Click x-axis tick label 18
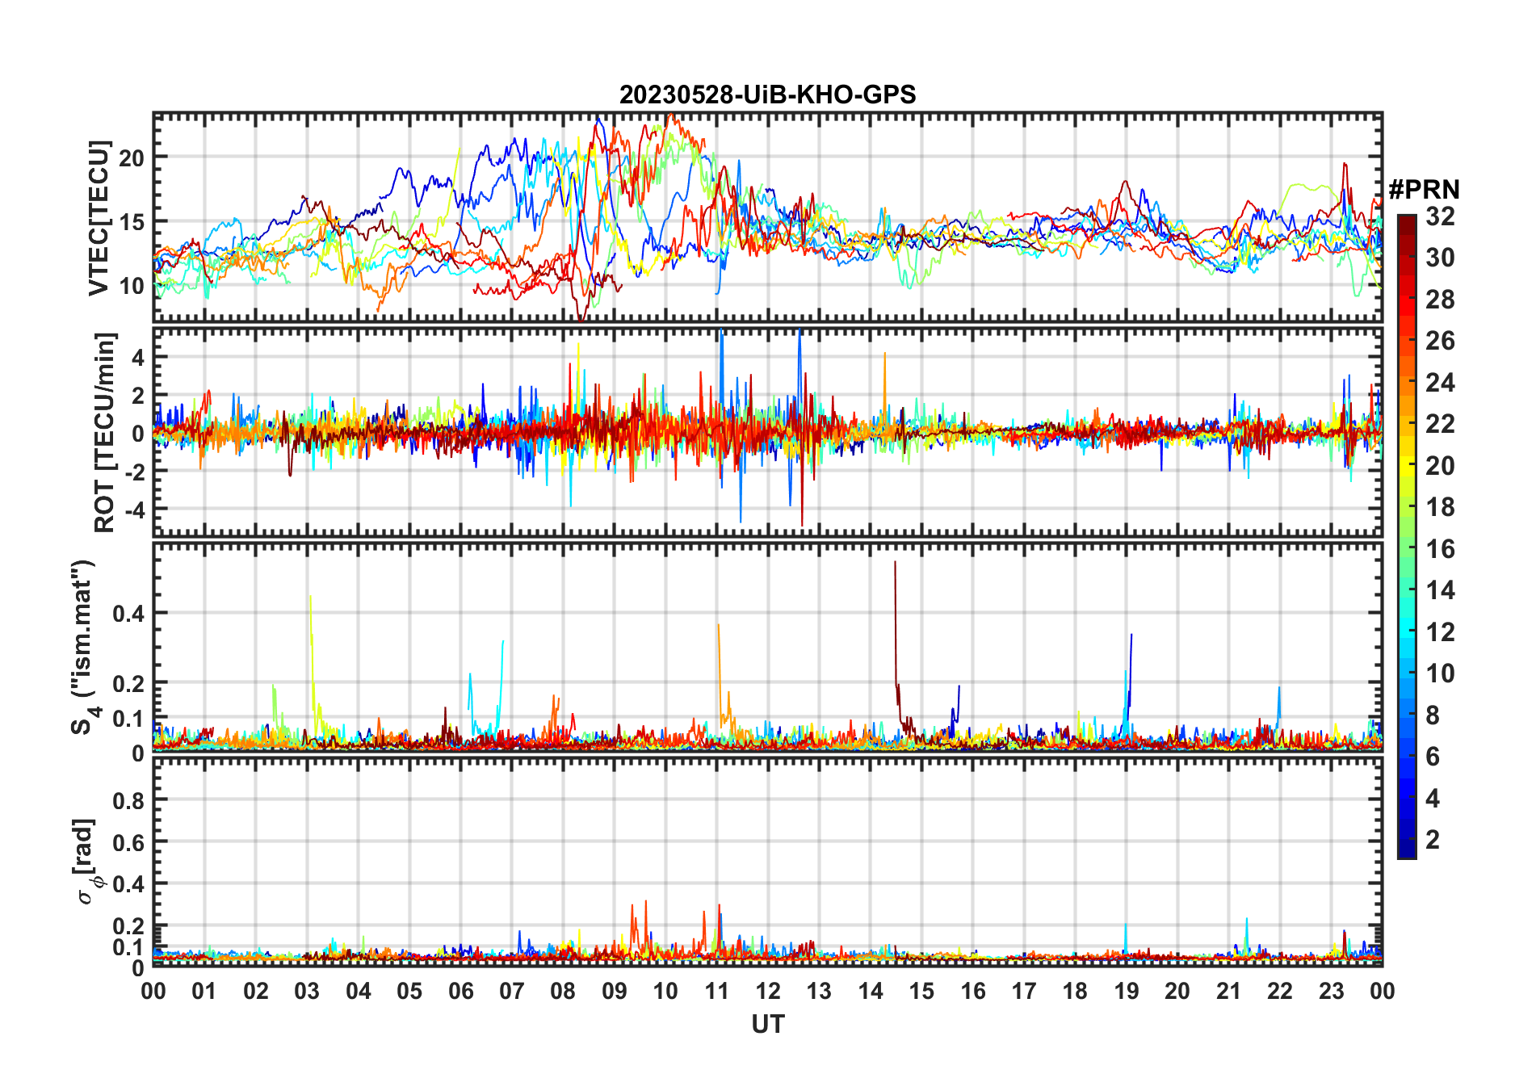This screenshot has width=1536, height=1074. coord(1075,991)
